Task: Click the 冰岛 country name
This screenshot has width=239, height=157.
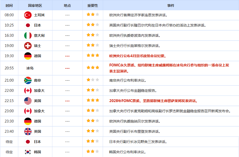Action: pos(30,68)
